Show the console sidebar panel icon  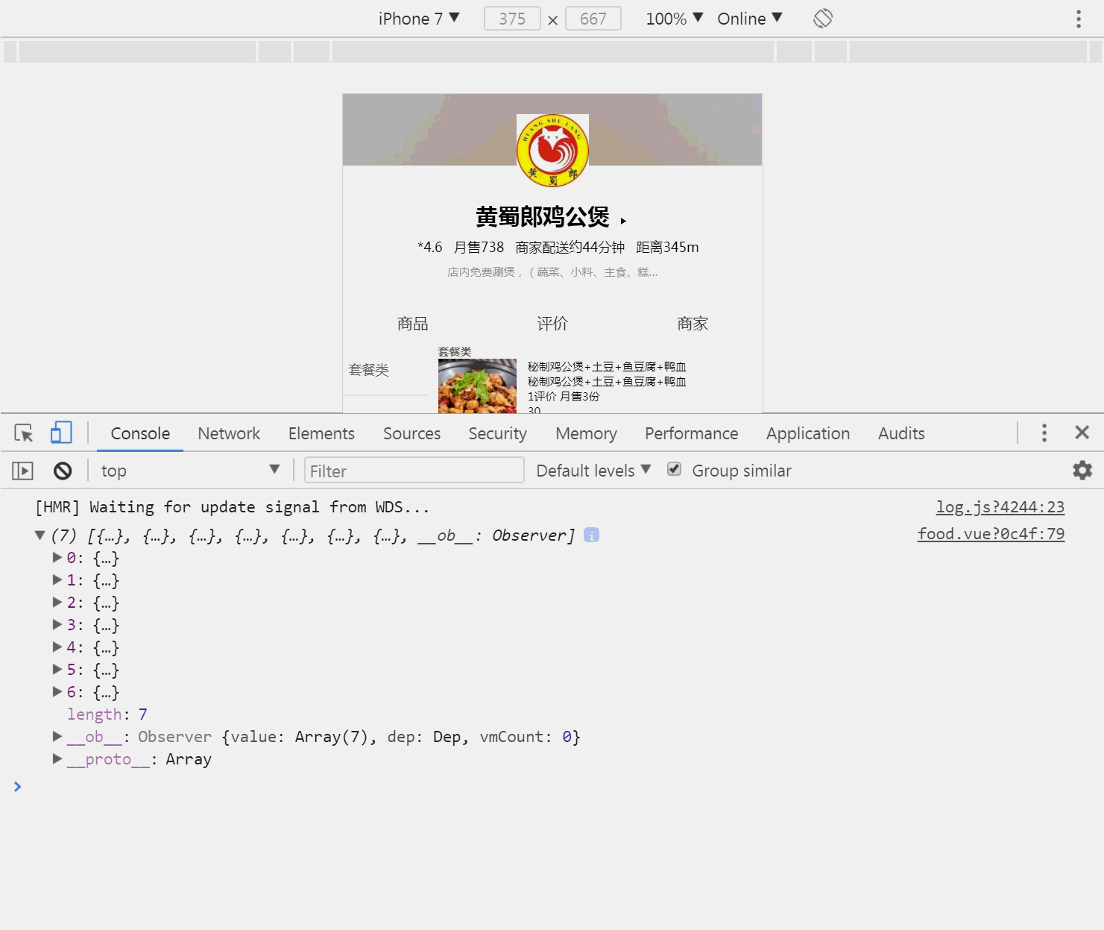tap(22, 471)
